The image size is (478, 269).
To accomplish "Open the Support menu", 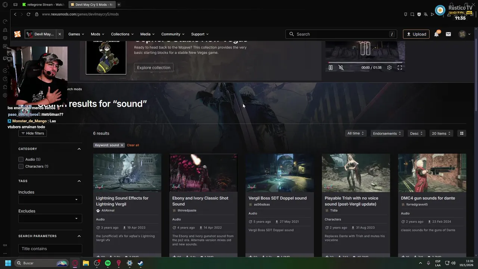I will 200,34.
